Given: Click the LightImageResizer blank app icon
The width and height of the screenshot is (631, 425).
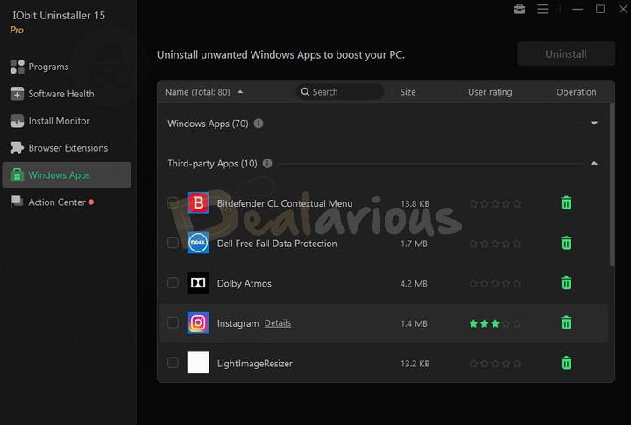Looking at the screenshot, I should click(198, 363).
